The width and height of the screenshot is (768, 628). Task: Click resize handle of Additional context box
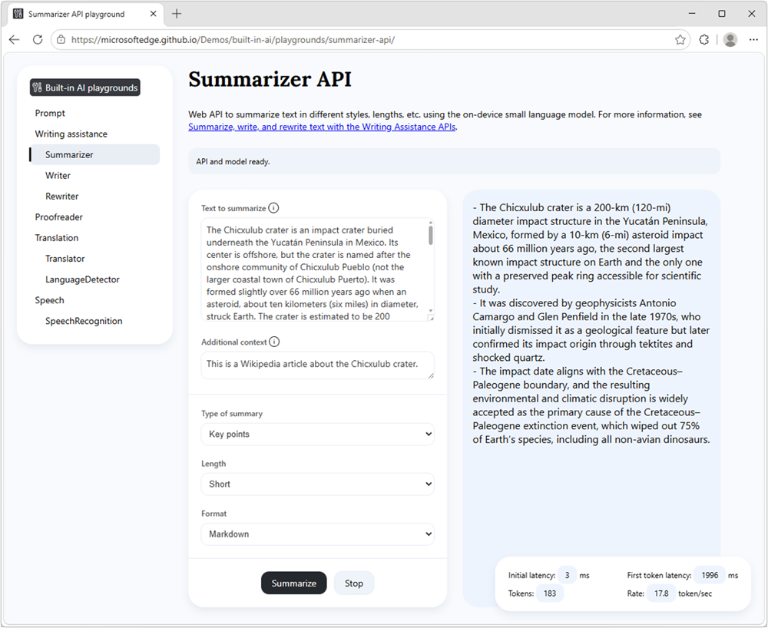(431, 375)
